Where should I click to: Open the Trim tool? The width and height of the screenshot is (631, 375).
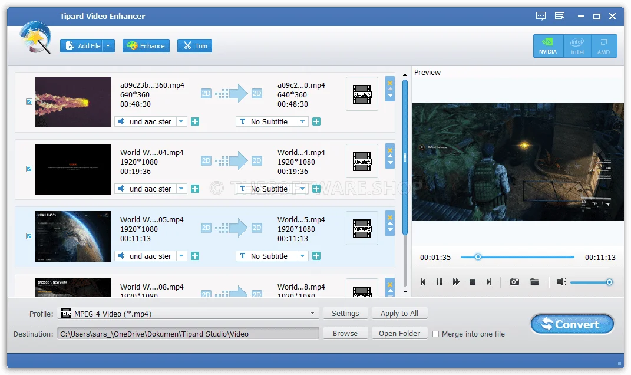coord(195,46)
